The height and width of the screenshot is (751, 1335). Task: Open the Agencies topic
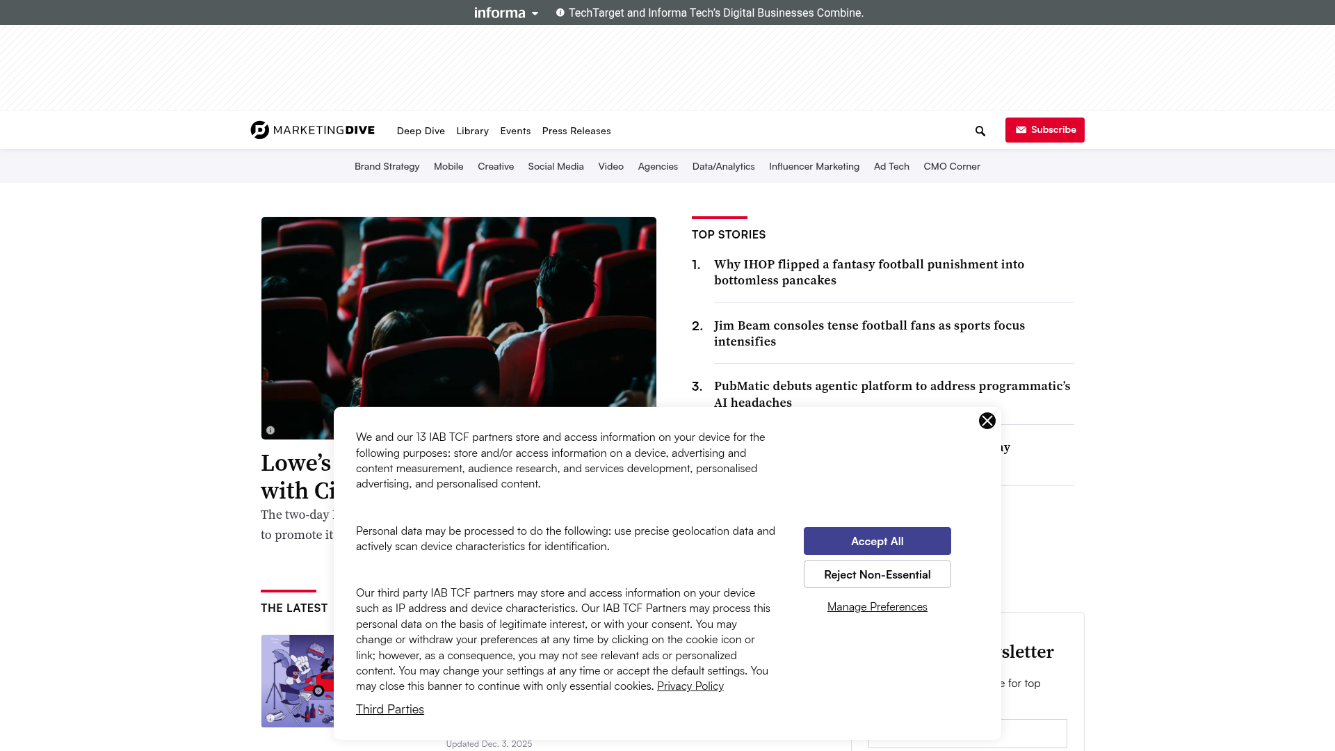(x=658, y=166)
